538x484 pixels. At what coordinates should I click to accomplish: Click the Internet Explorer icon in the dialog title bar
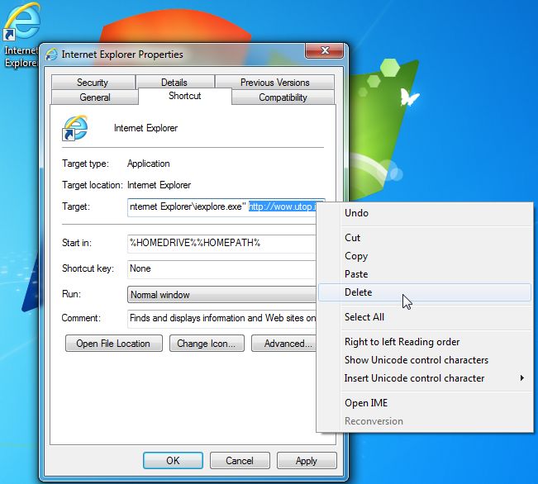pyautogui.click(x=51, y=55)
